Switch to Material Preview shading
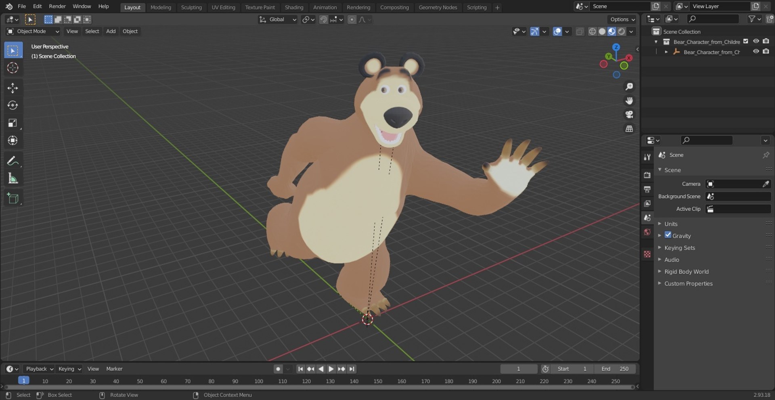Viewport: 775px width, 400px height. tap(612, 31)
